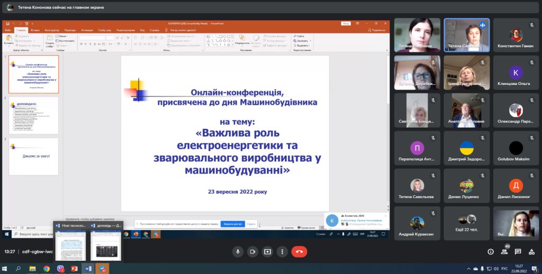Image resolution: width=542 pixels, height=274 pixels.
Task: Select slide 3 'Дякуємо за увагу' thumbnail
Action: [33, 156]
